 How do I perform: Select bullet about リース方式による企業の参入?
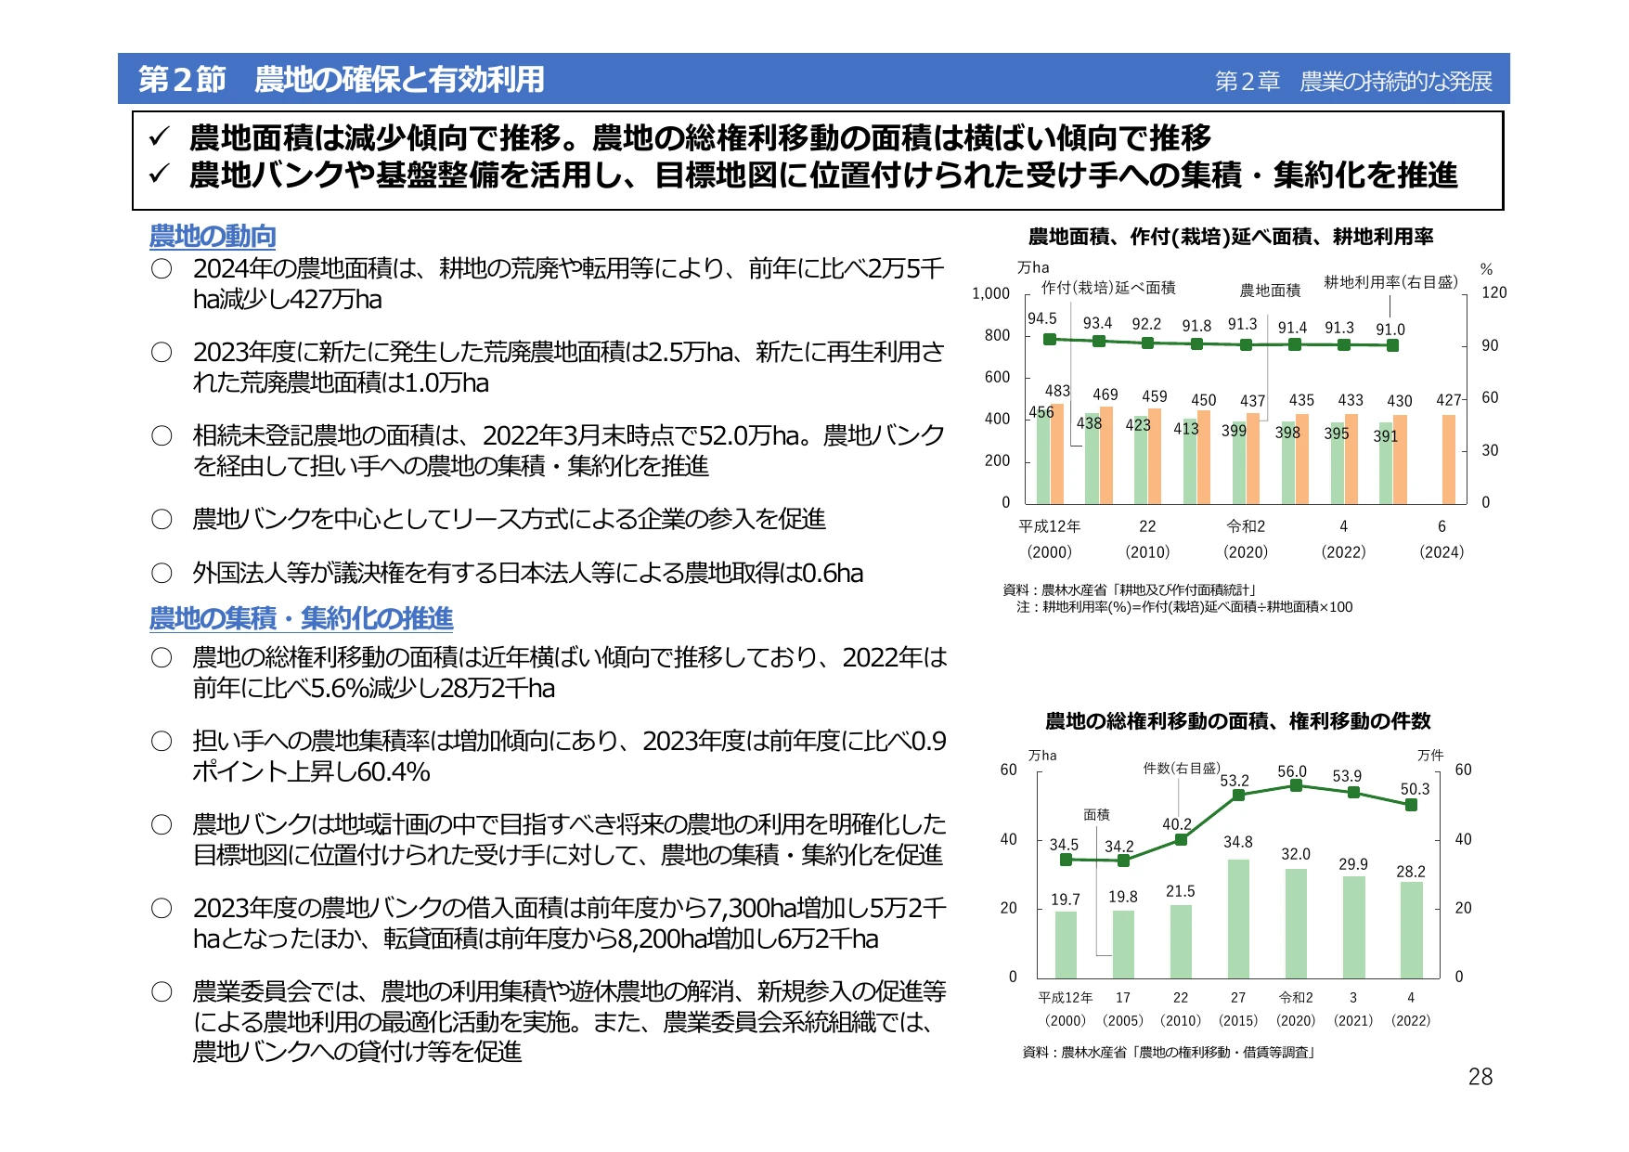point(509,519)
